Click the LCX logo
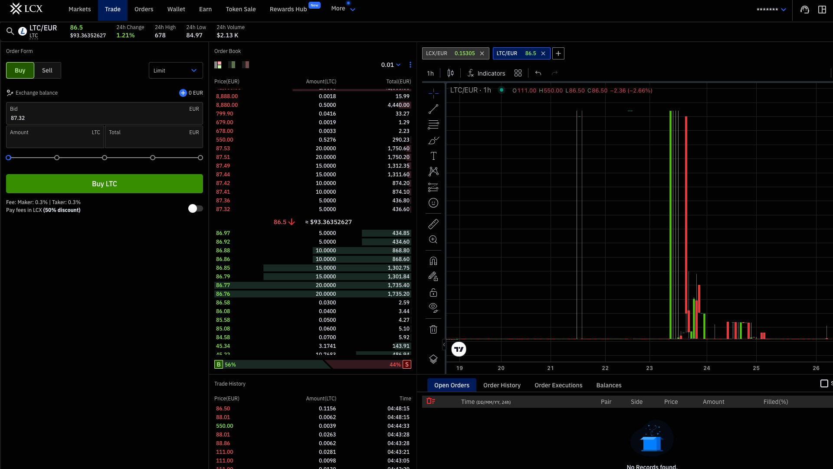 pos(26,9)
